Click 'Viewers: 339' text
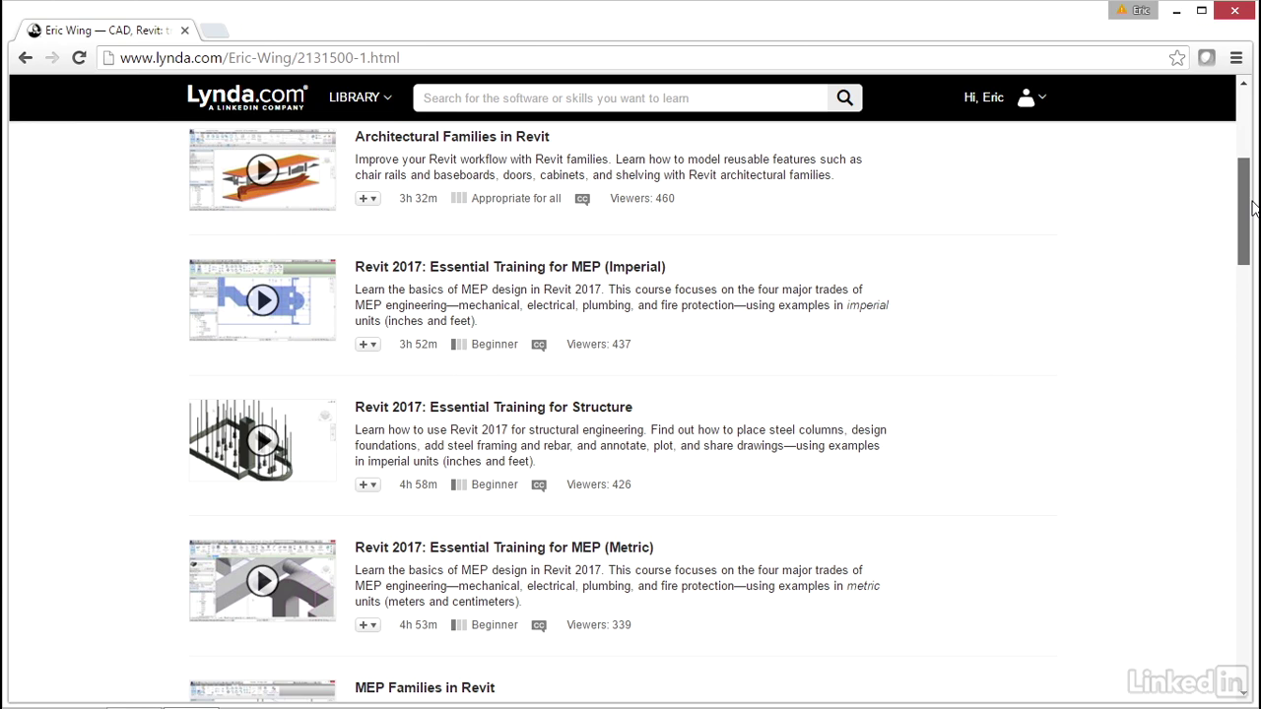 tap(599, 624)
